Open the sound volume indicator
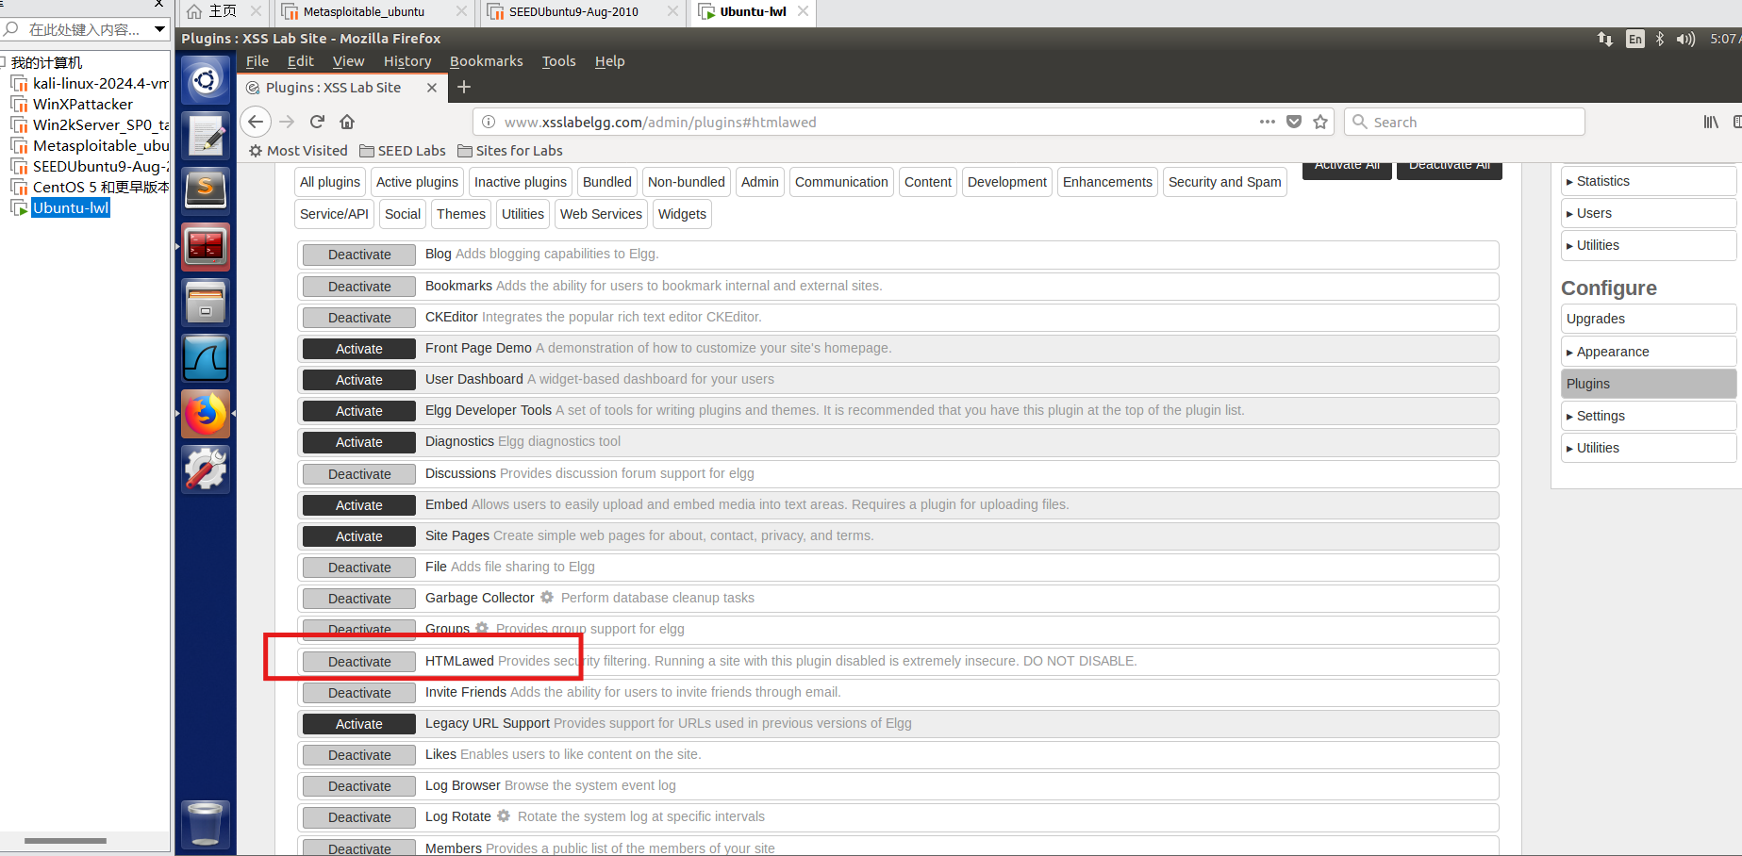Screen dimensions: 1742x856 tap(1685, 39)
